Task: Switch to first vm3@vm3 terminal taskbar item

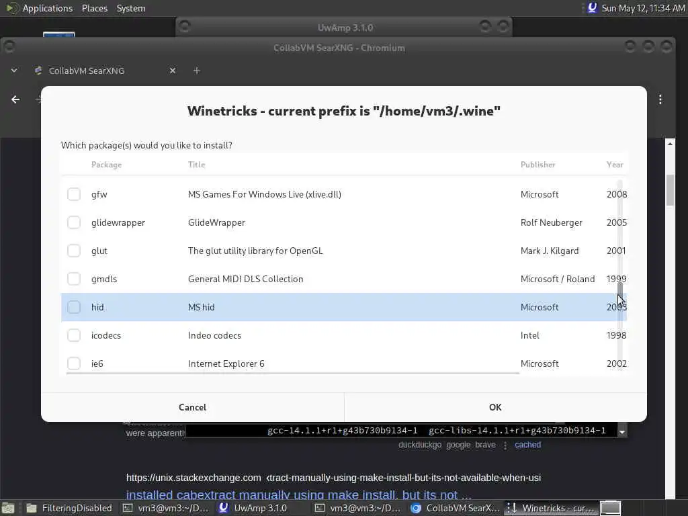Action: click(166, 508)
